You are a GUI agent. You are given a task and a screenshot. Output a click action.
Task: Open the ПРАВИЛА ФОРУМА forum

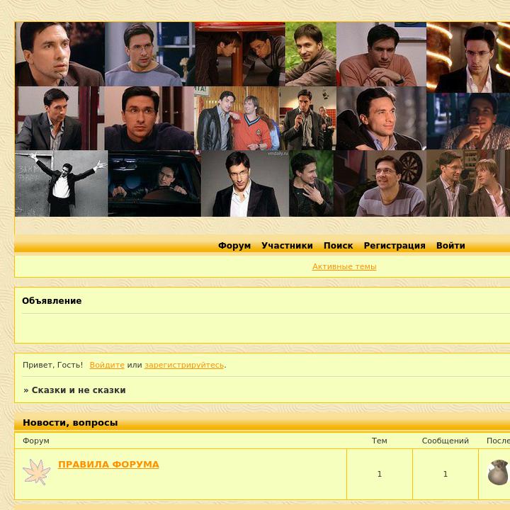point(108,464)
